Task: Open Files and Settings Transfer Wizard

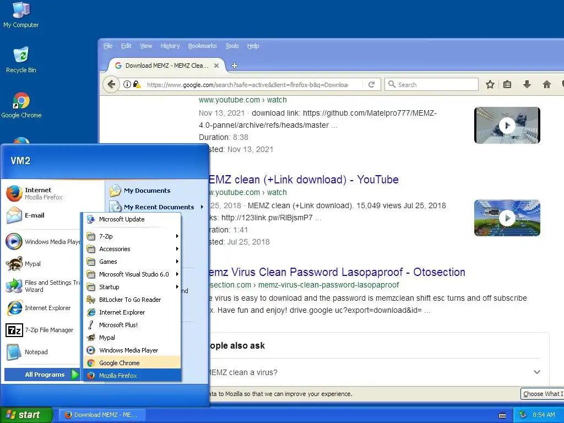Action: coord(42,286)
